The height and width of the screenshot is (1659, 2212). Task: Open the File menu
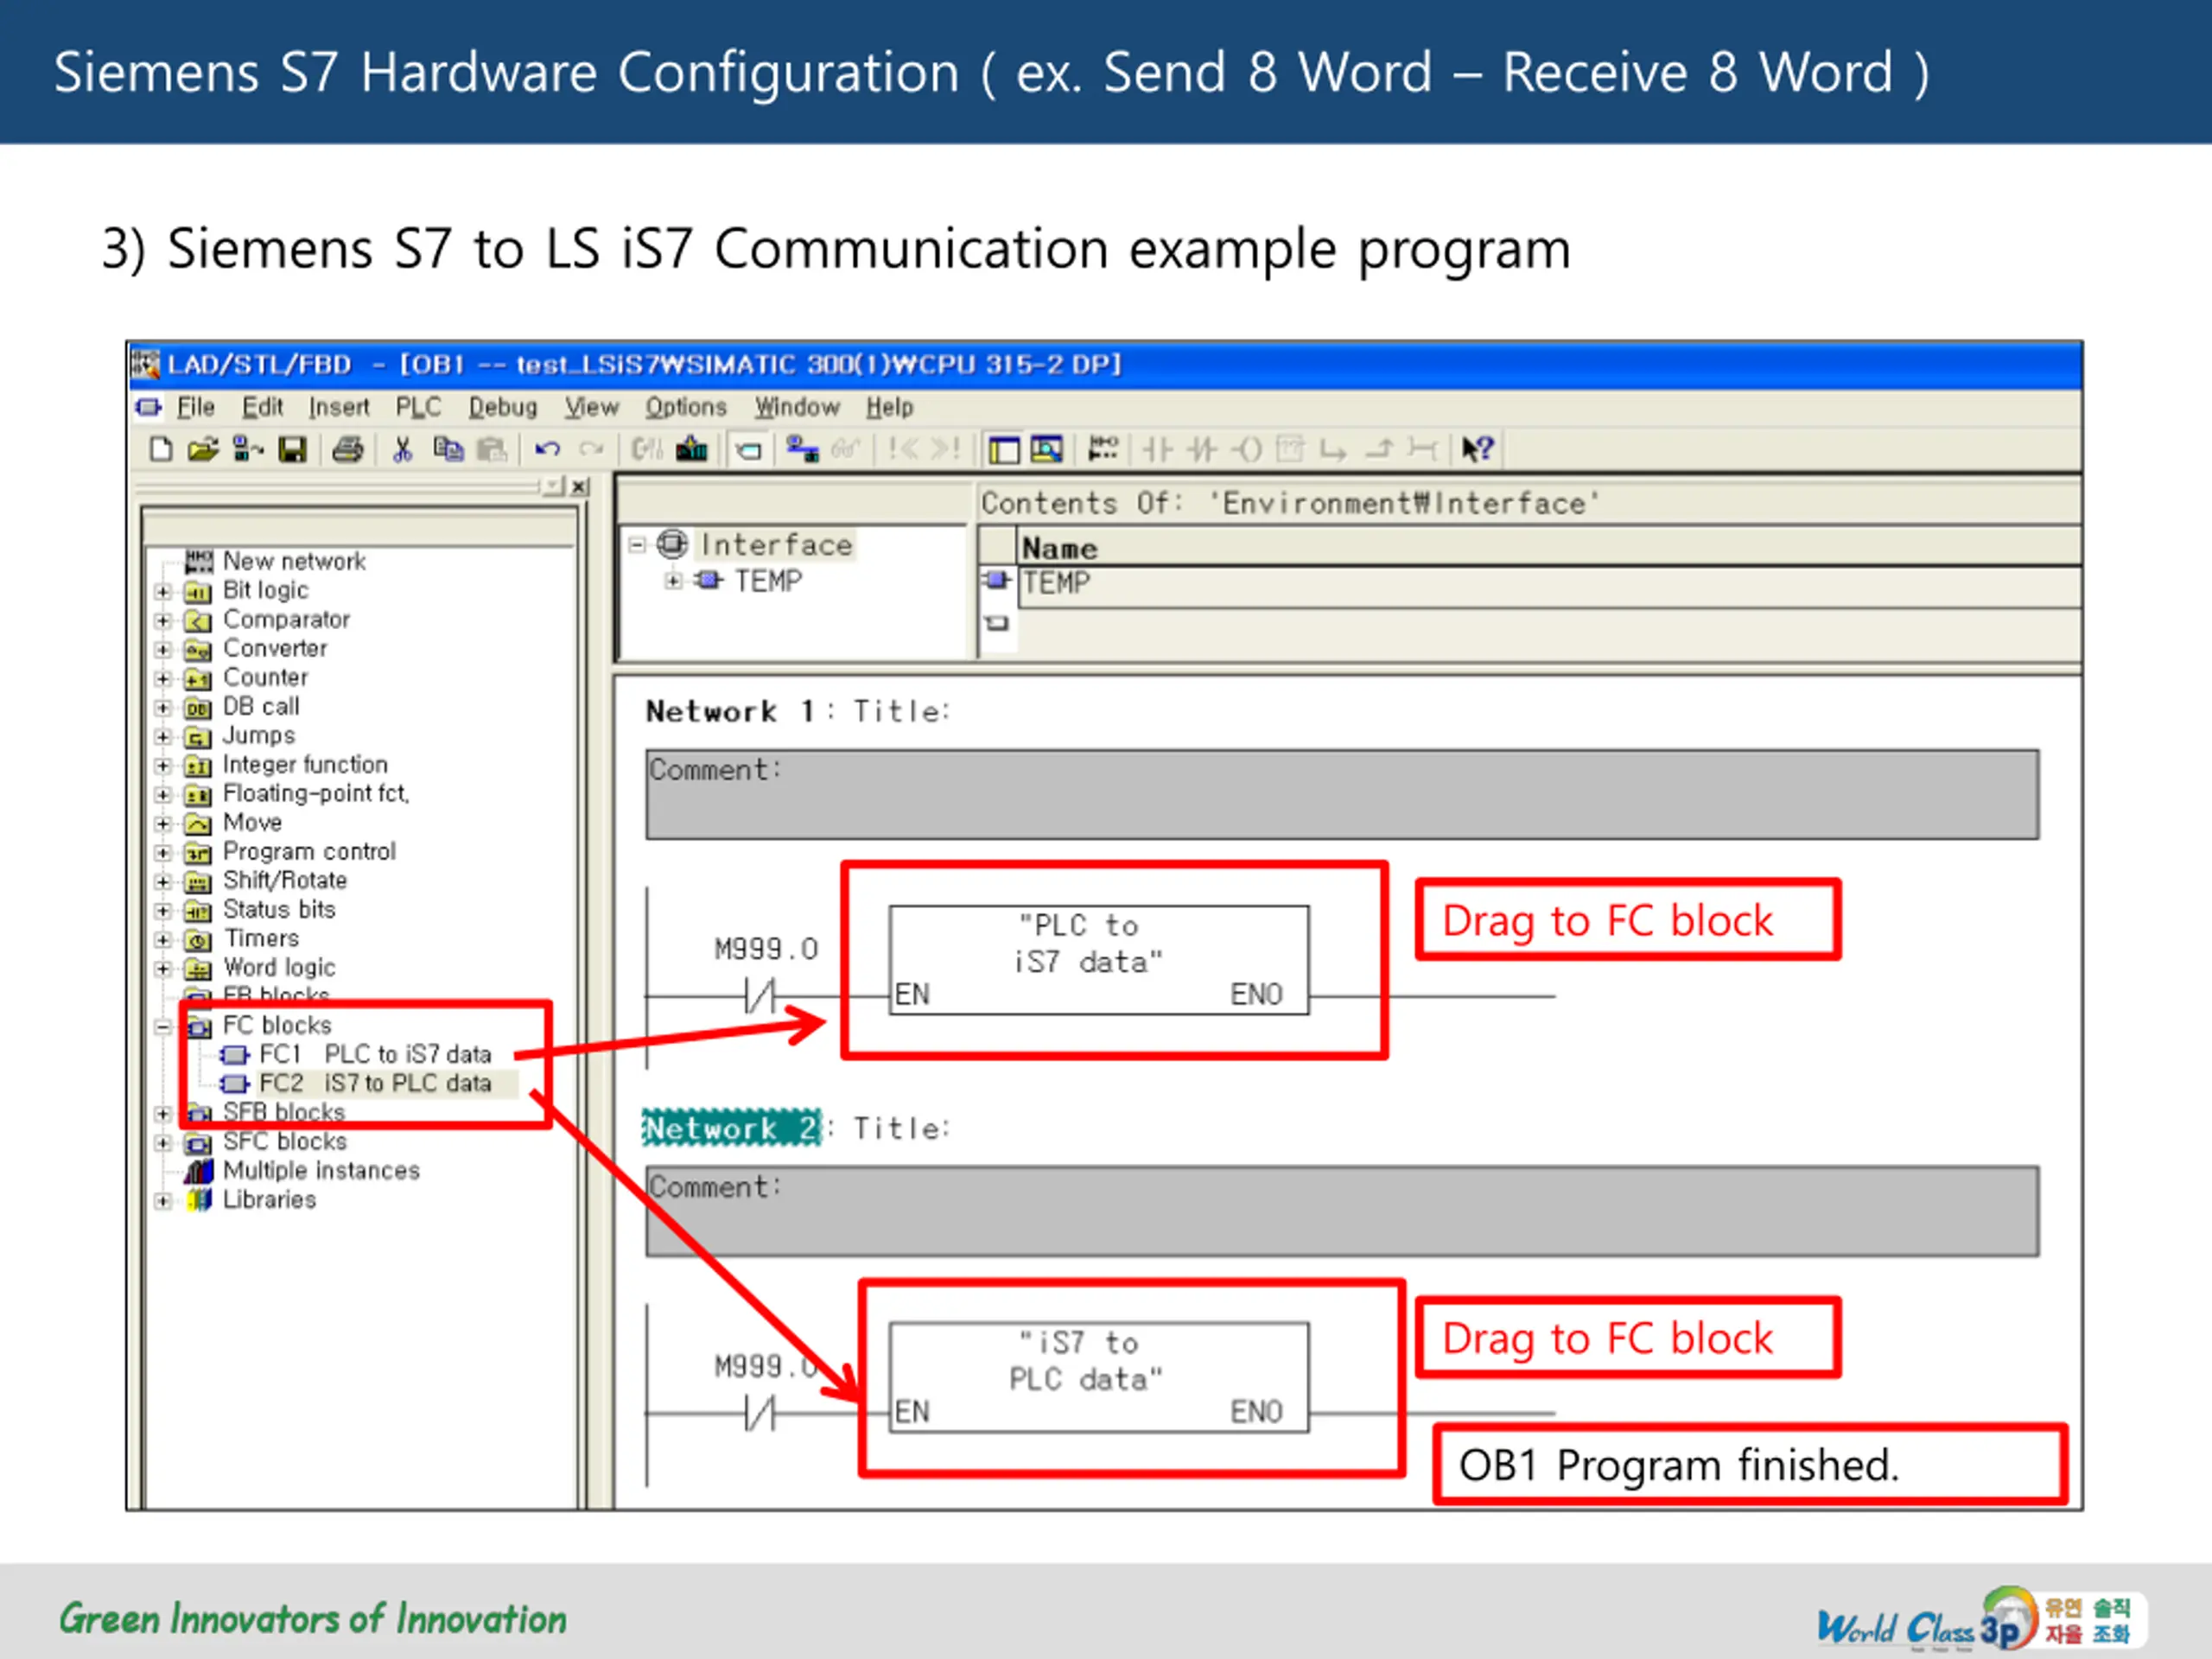coord(196,407)
